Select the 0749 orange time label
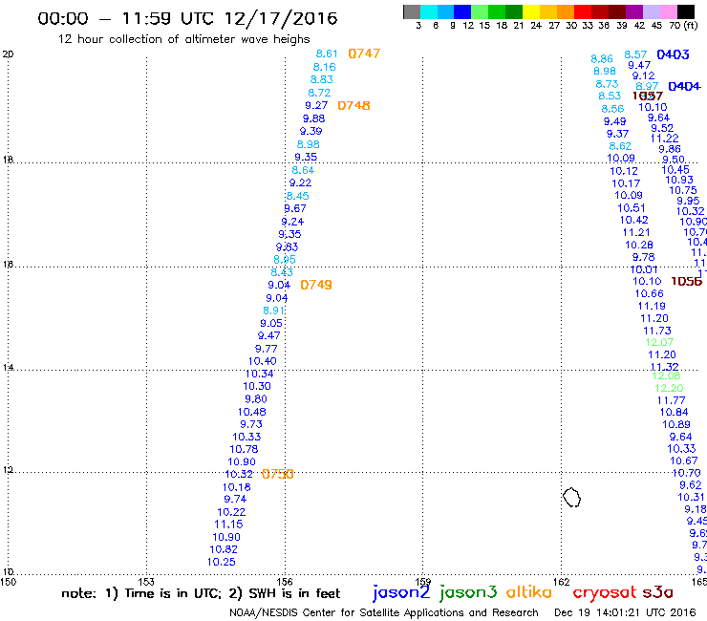The width and height of the screenshot is (707, 621). click(x=316, y=285)
